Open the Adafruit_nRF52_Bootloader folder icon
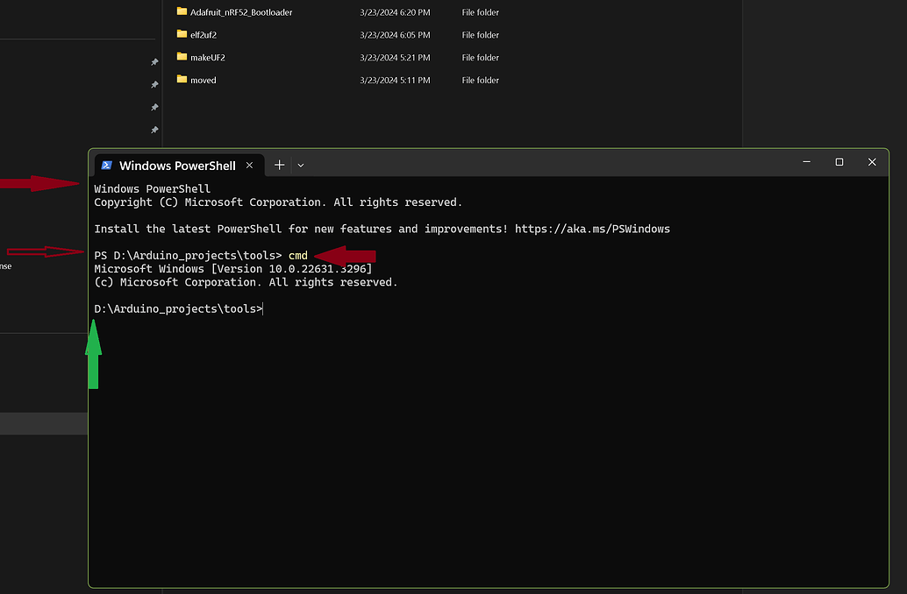 click(x=180, y=12)
